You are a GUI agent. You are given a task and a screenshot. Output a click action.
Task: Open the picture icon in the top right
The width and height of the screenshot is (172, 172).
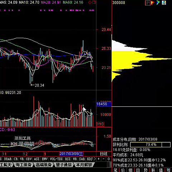[x=164, y=3]
